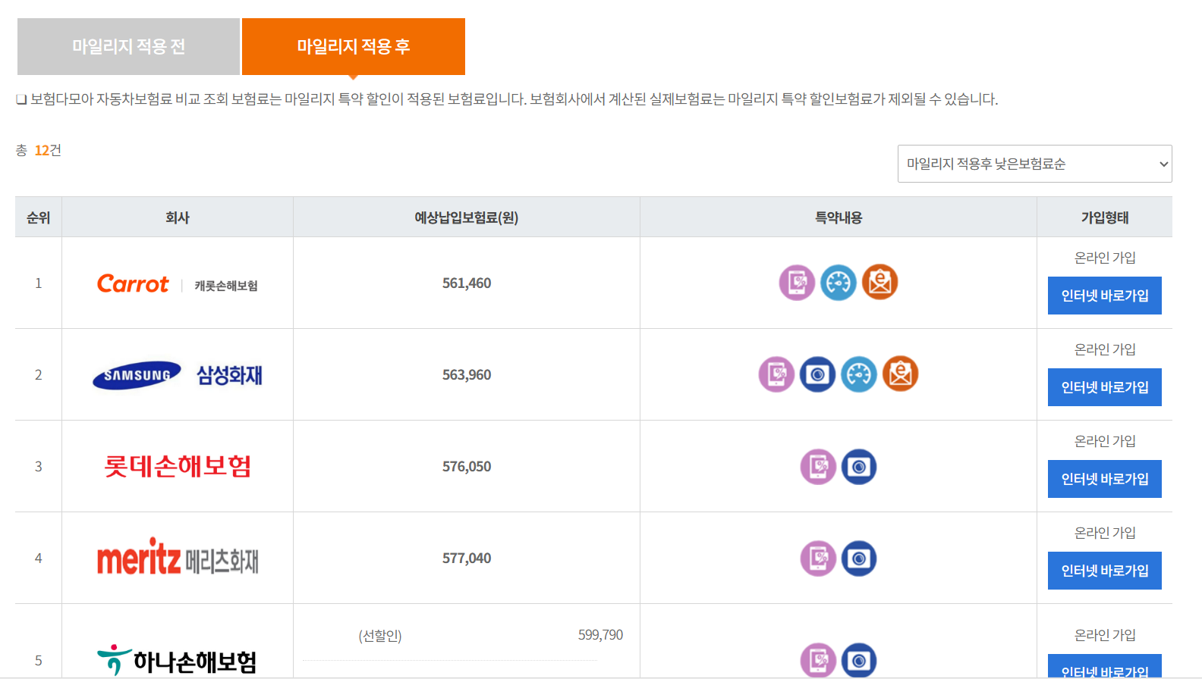Image resolution: width=1202 pixels, height=679 pixels.
Task: Click 인터넷 바로가입 for 메리츠화재
Action: click(x=1105, y=571)
